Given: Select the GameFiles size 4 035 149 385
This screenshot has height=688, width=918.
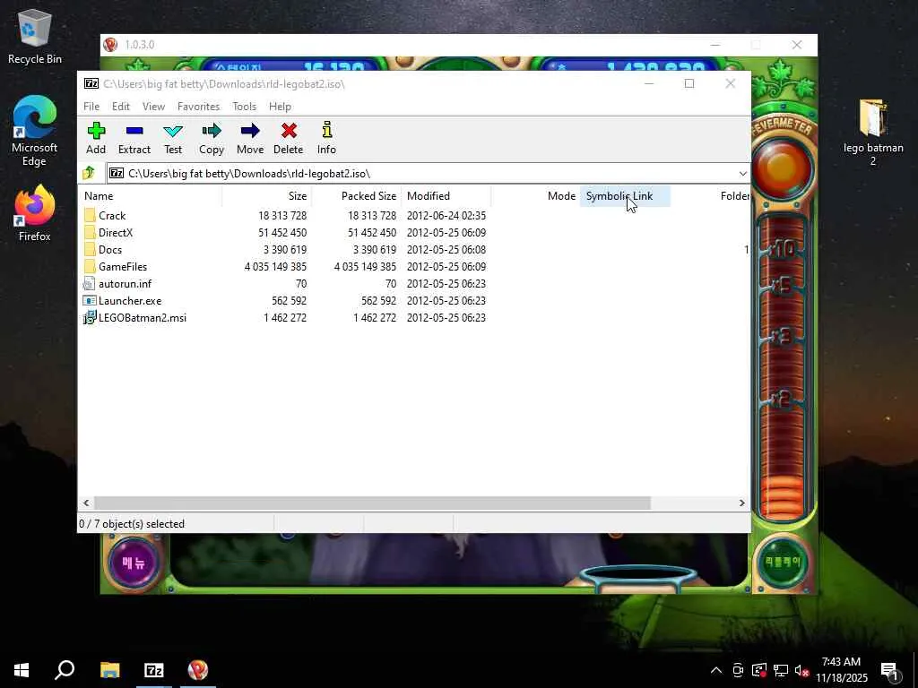Looking at the screenshot, I should click(275, 267).
